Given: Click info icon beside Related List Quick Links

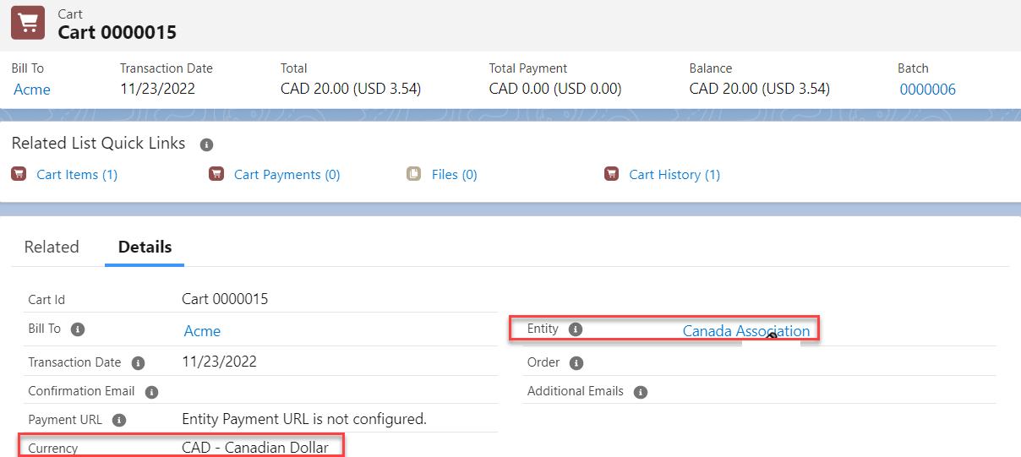Looking at the screenshot, I should [206, 145].
